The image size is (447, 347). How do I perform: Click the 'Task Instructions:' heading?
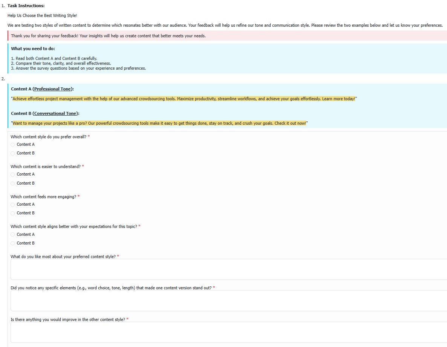tap(26, 6)
